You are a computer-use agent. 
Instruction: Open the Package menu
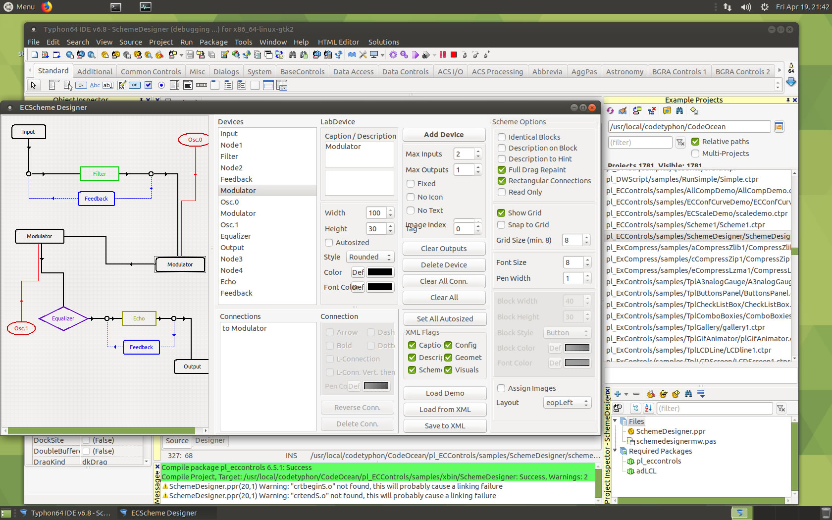(213, 42)
